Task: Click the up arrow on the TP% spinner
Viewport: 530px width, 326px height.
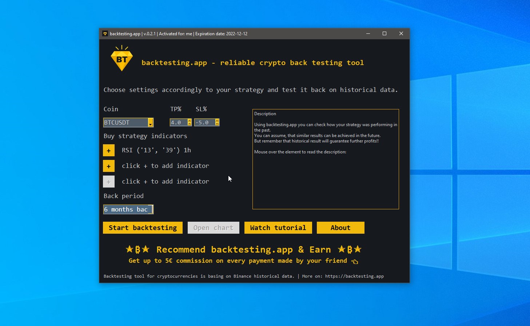Action: click(190, 120)
